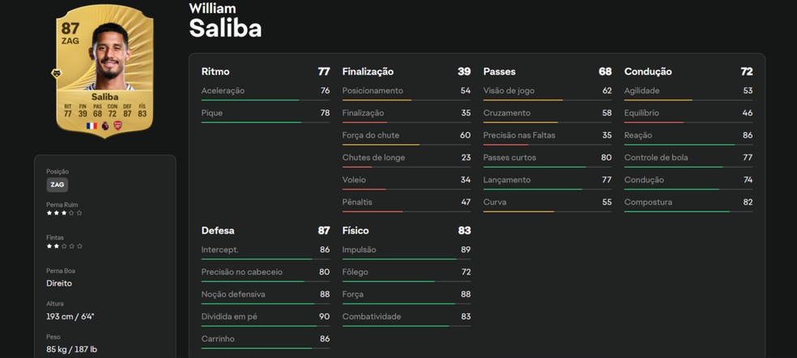
Task: Click the Físico category heading
Action: (356, 230)
